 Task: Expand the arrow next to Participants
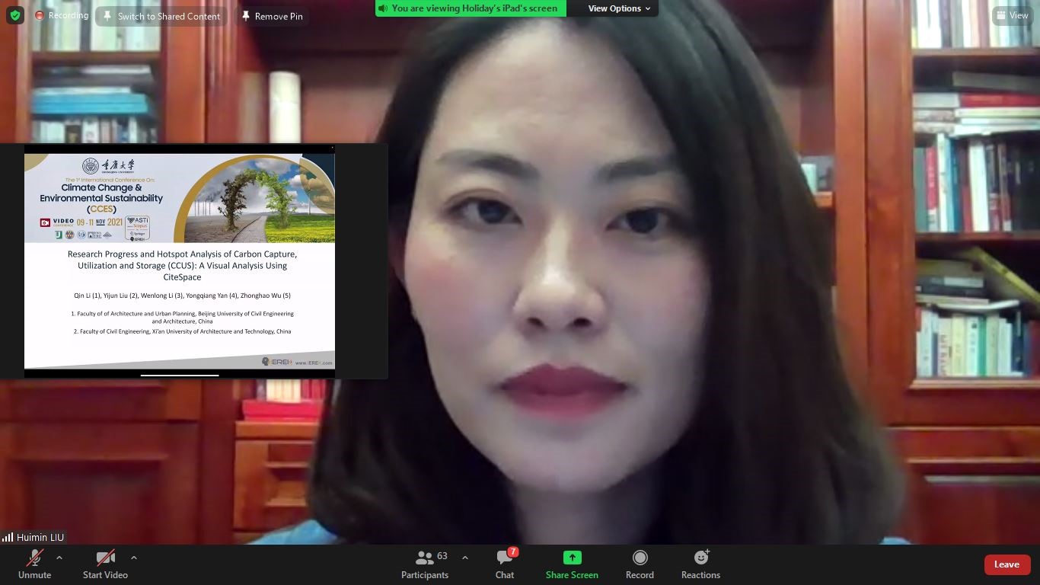point(465,558)
